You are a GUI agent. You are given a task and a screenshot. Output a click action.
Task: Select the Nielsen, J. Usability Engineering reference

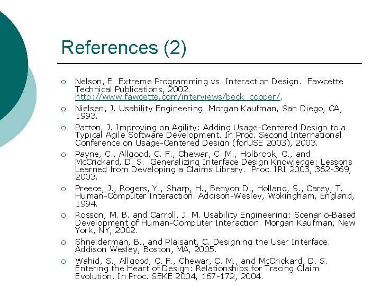point(208,112)
